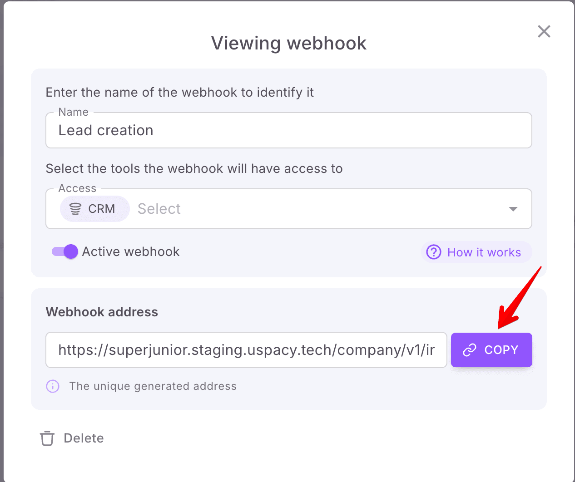Click the unique generated address hint text

[153, 386]
